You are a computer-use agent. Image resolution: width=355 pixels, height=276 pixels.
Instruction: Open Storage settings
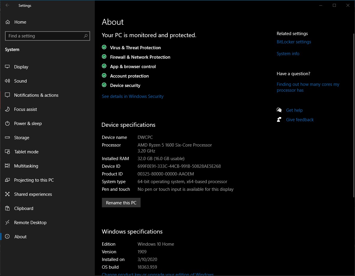pyautogui.click(x=21, y=137)
